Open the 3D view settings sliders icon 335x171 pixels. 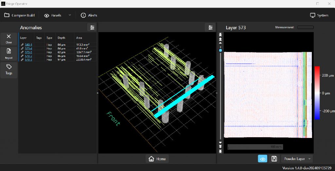click(210, 28)
